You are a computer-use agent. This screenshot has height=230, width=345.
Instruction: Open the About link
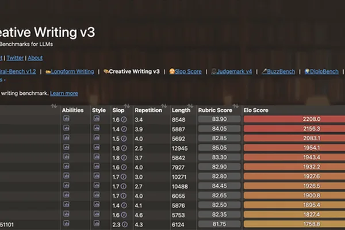pyautogui.click(x=35, y=58)
